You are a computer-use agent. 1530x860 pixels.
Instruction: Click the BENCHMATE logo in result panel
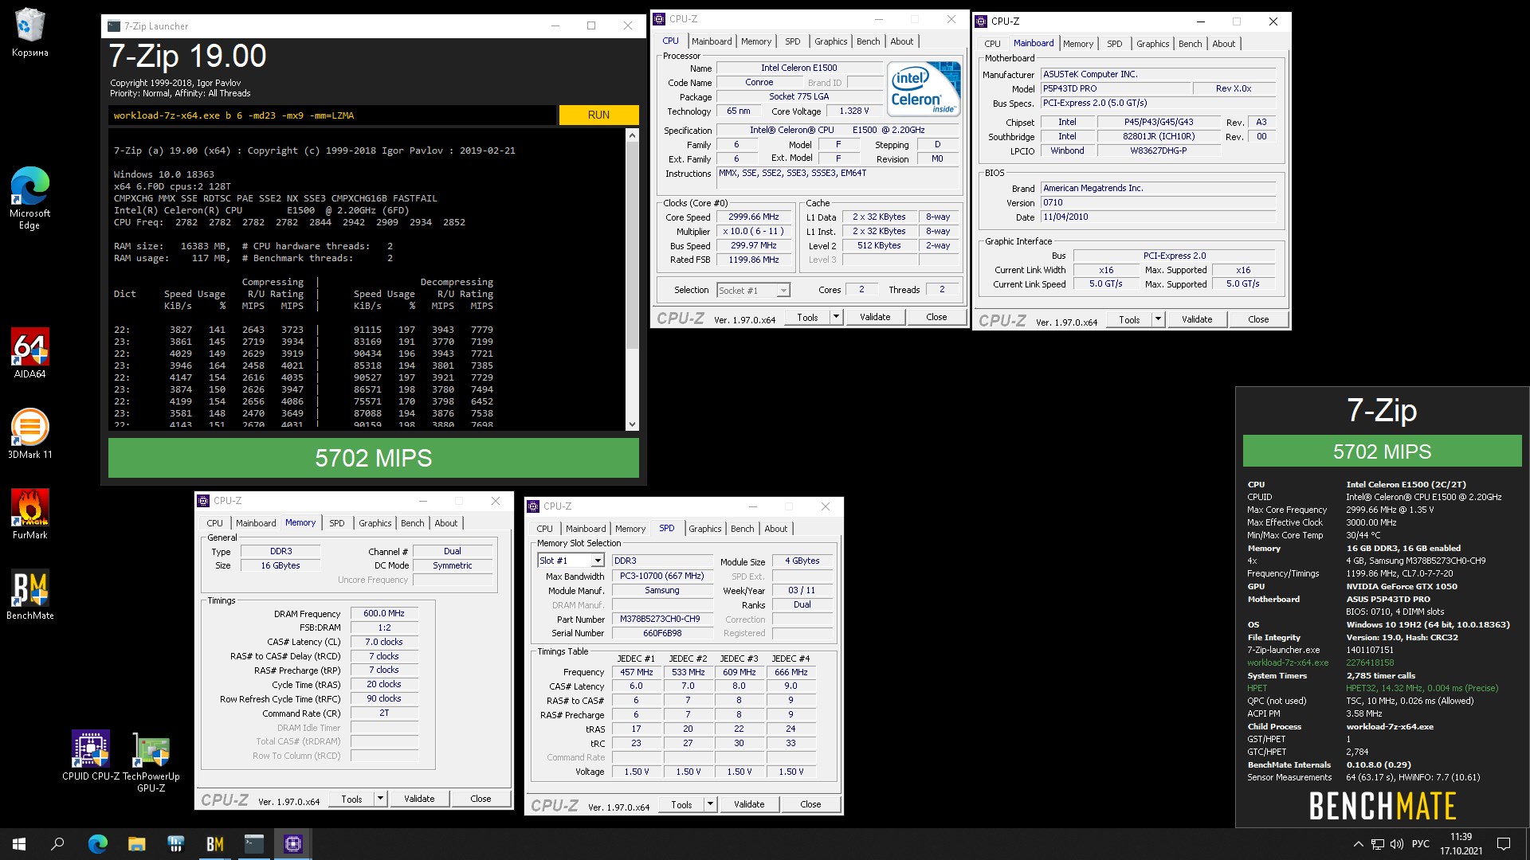point(1382,806)
